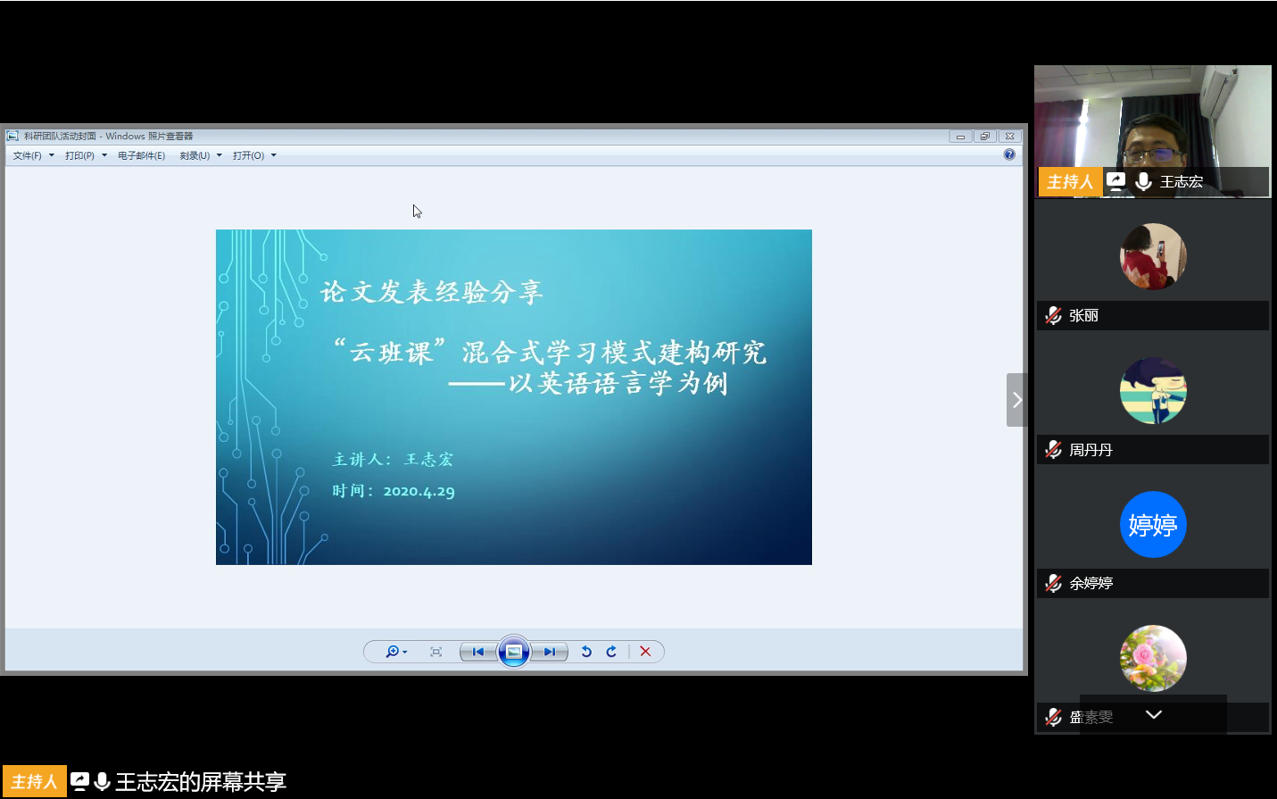Collapse participant panel with side arrow
Screen dimensions: 1277x799
point(1016,400)
